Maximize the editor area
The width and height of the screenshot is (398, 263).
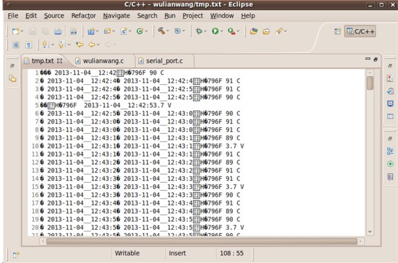[x=375, y=60]
